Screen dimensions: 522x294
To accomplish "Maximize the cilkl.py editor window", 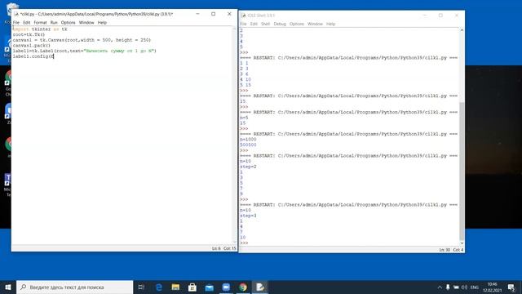I will [214, 14].
